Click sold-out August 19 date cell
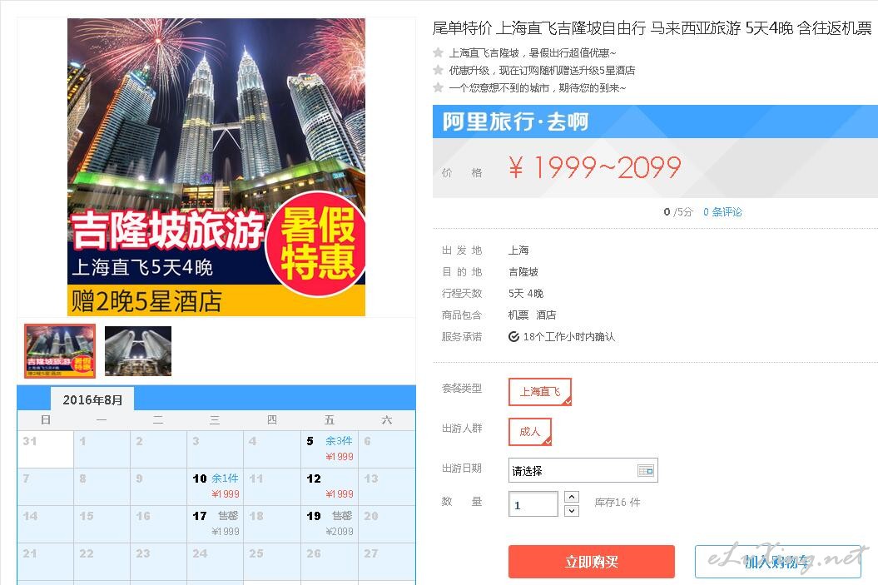The height and width of the screenshot is (585, 878). click(x=330, y=524)
